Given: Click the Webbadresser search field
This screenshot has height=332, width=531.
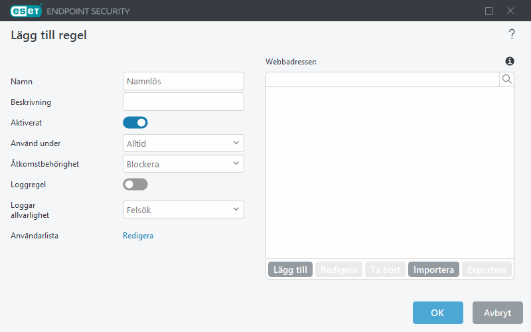Looking at the screenshot, I should click(x=383, y=79).
